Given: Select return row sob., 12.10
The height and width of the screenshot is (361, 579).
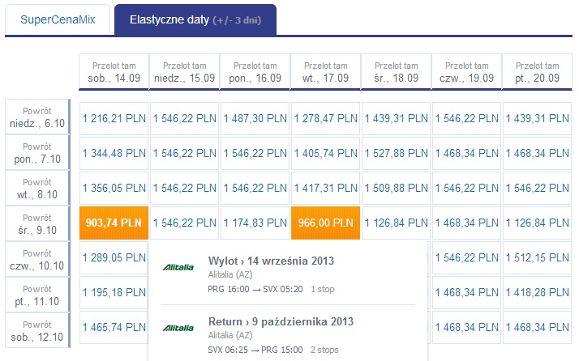Looking at the screenshot, I should coord(37,331).
